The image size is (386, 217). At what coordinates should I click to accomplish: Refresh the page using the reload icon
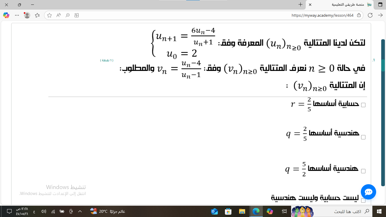(370, 15)
